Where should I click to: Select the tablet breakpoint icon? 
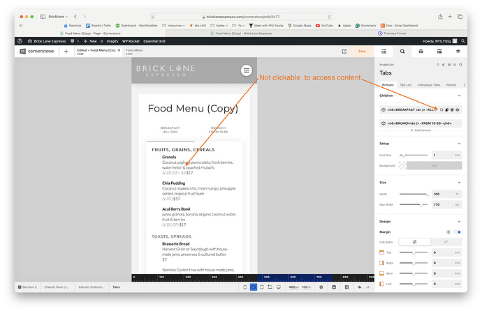(x=261, y=287)
